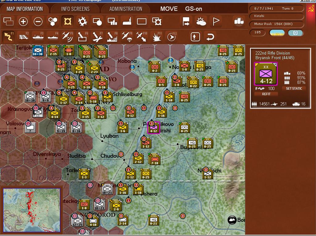Click the blue pill showing 0
This screenshot has width=316, height=236.
tap(295, 33)
